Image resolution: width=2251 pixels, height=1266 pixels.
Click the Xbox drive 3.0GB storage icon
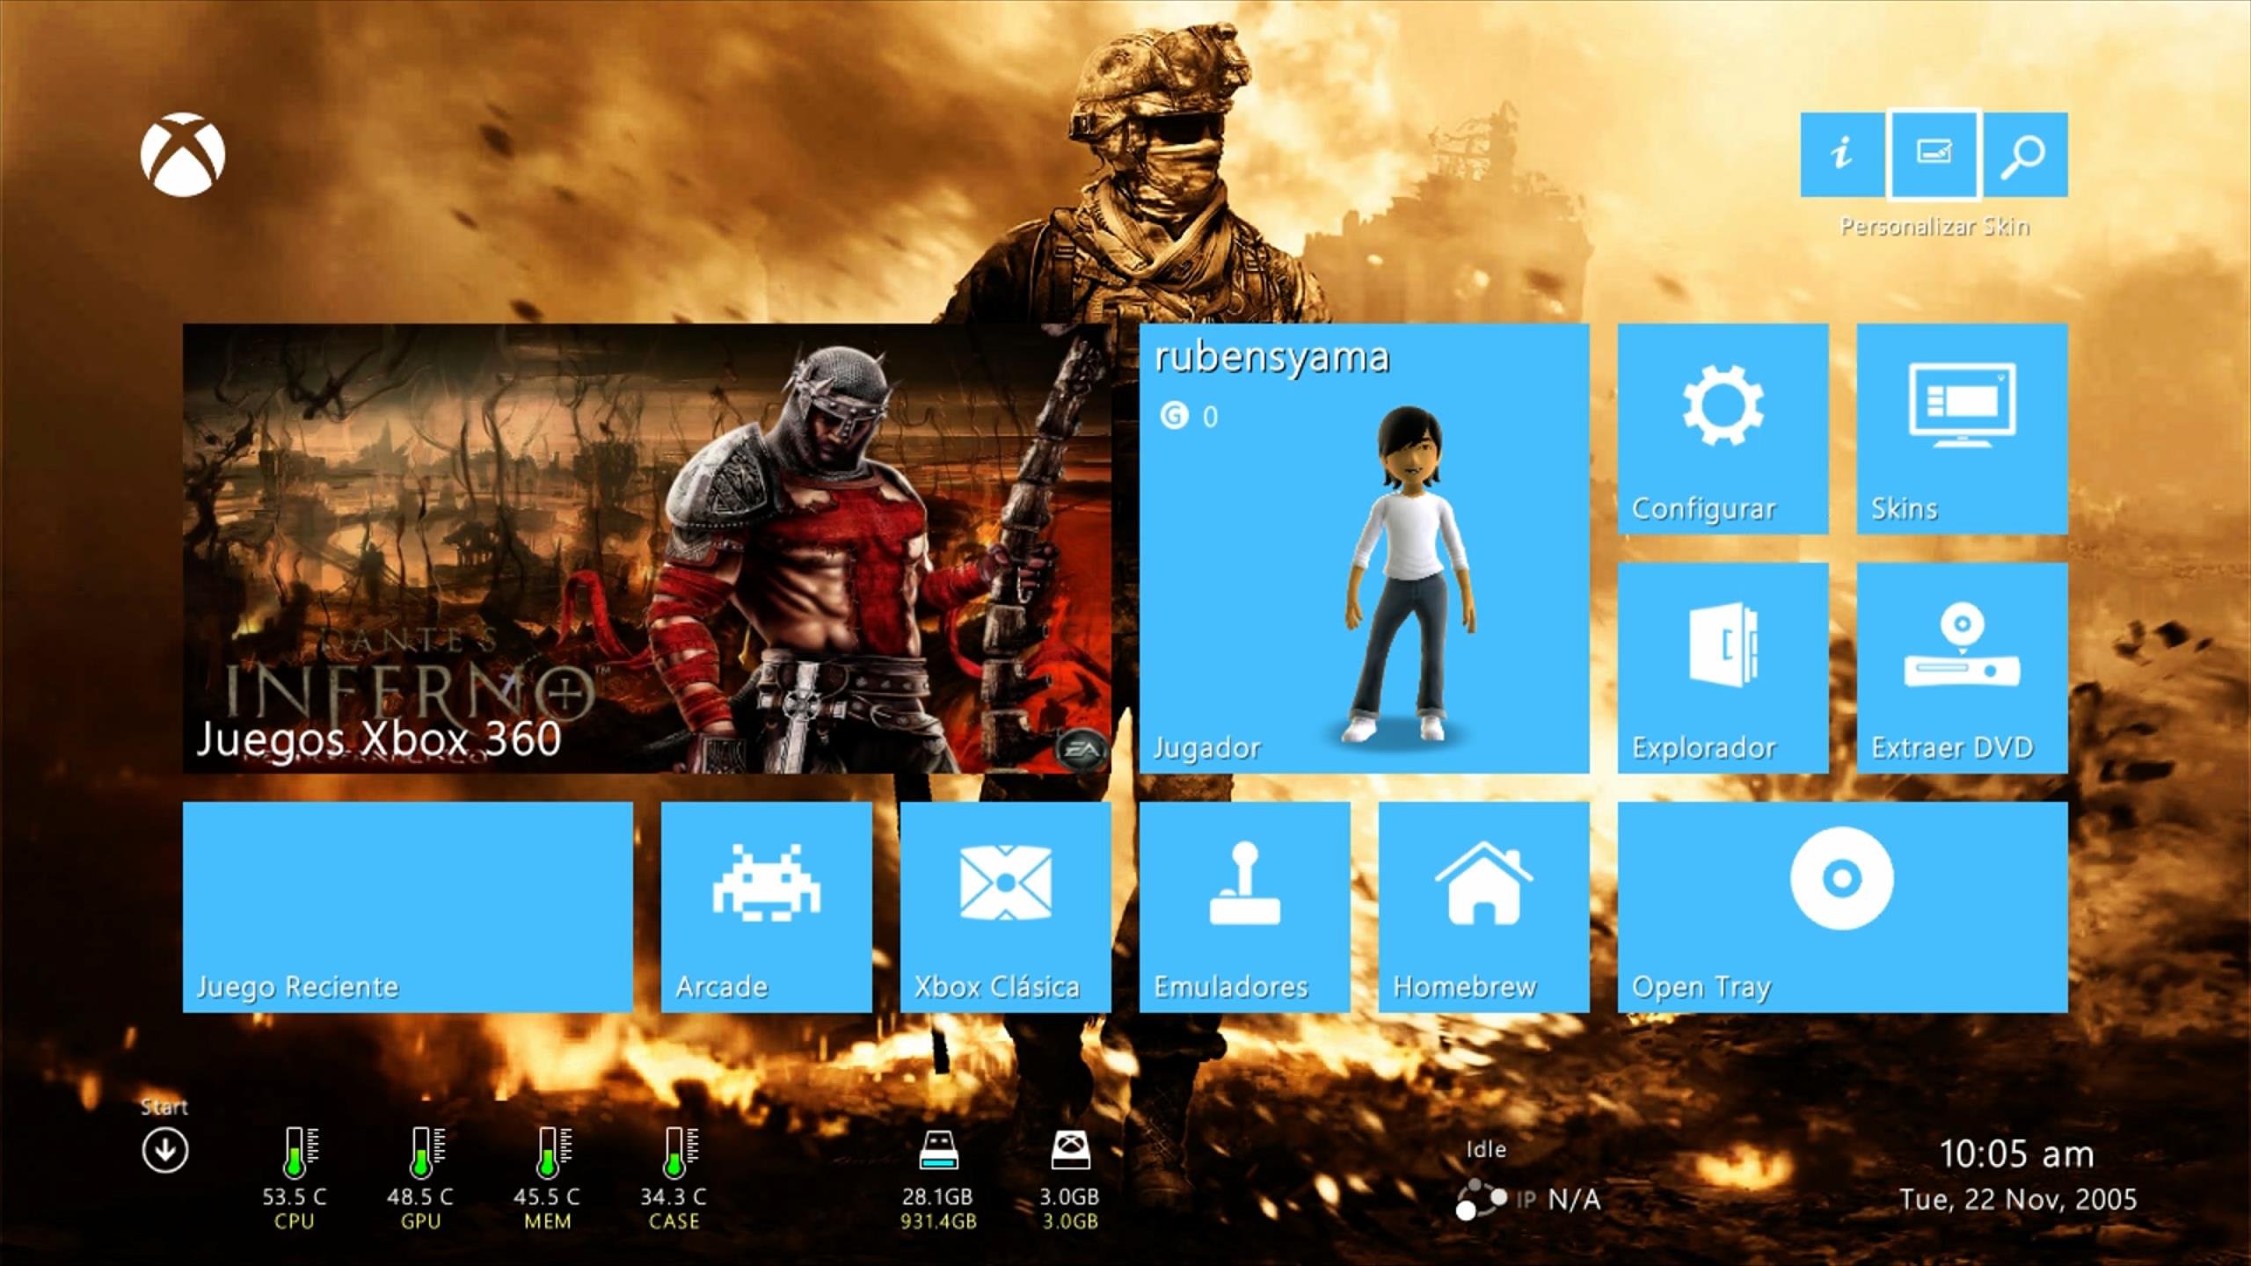(x=1070, y=1151)
